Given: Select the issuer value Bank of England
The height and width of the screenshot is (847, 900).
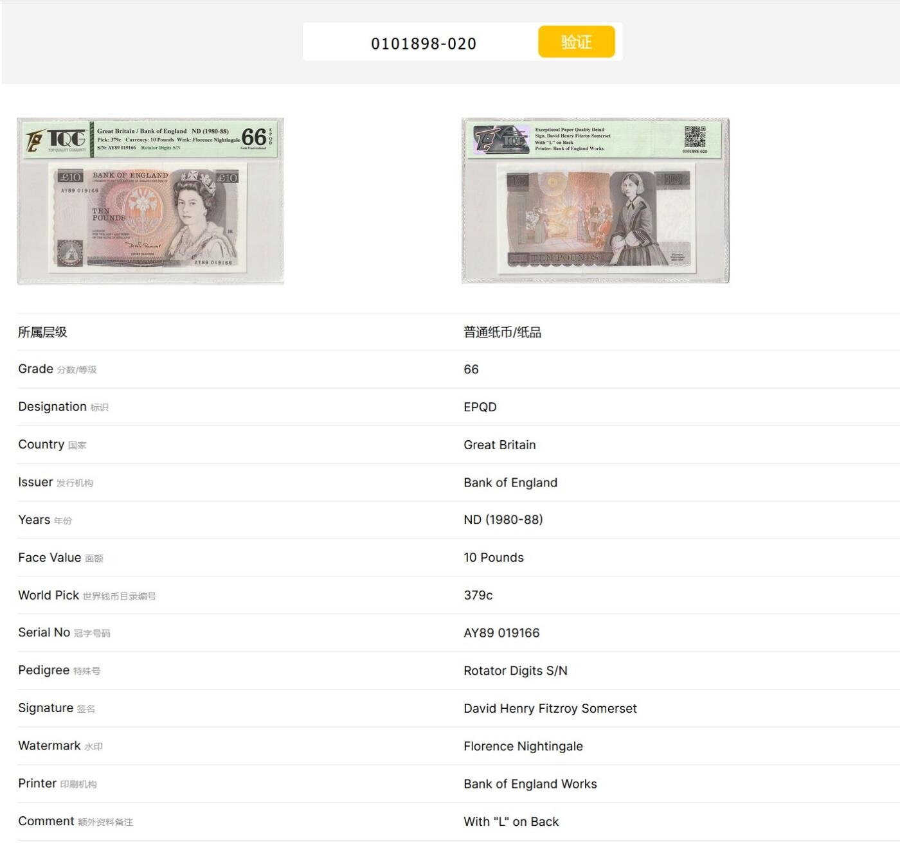Looking at the screenshot, I should [x=510, y=483].
